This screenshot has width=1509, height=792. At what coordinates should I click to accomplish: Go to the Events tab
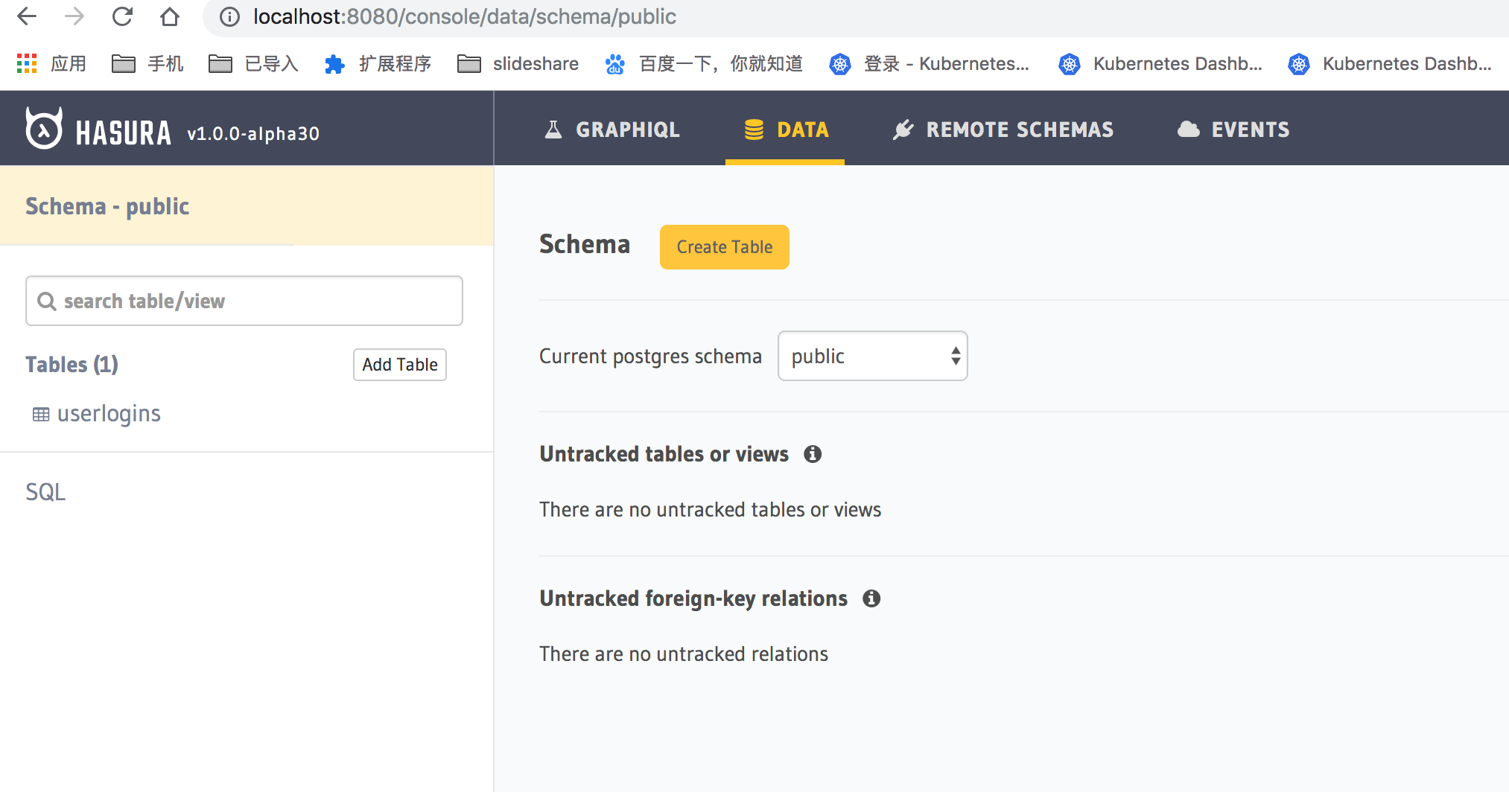1233,130
